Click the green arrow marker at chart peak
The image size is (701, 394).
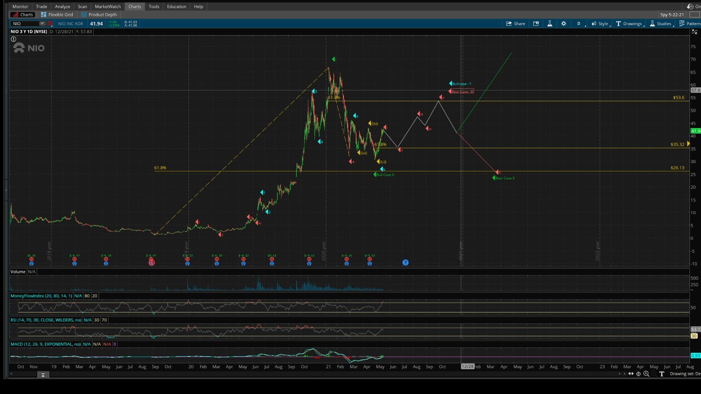(x=333, y=59)
